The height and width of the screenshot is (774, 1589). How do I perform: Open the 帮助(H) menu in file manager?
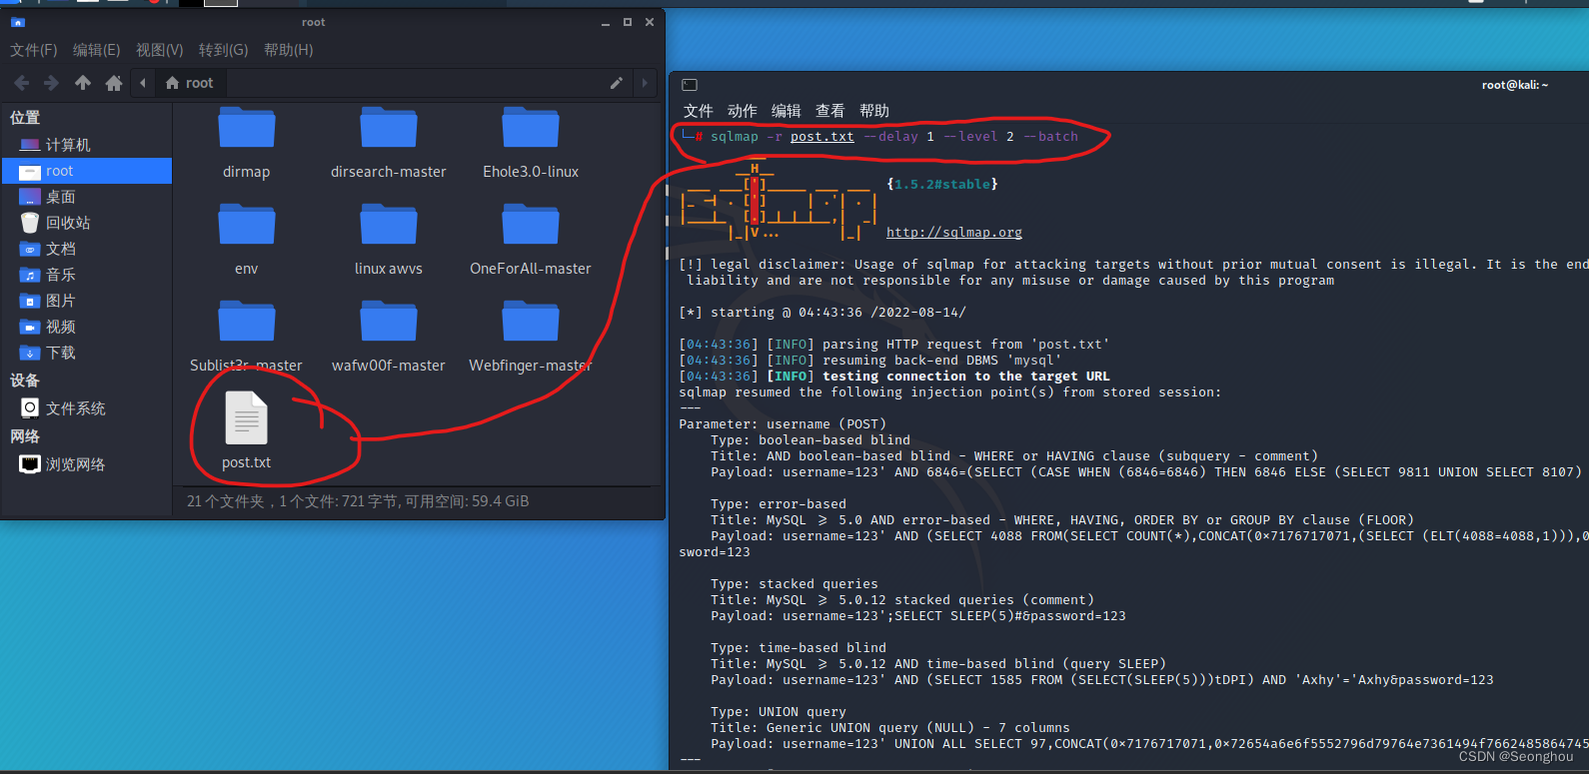point(288,50)
